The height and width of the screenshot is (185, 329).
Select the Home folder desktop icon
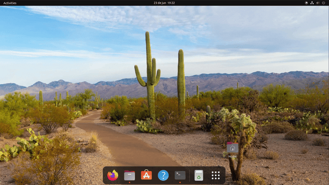pyautogui.click(x=232, y=150)
